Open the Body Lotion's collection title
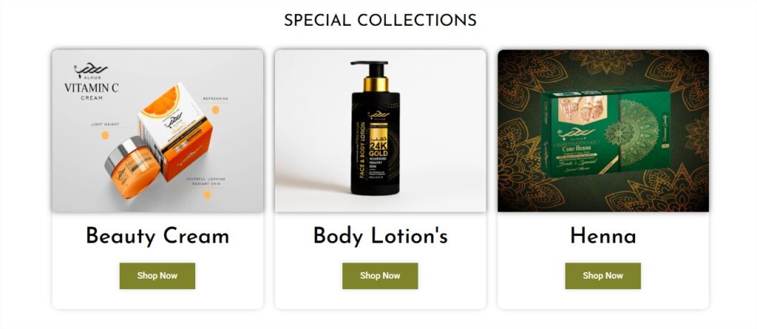757x329 pixels. 381,236
